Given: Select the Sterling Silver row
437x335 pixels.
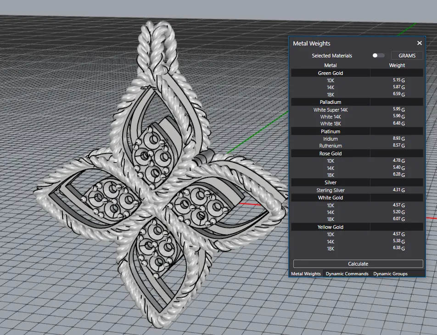Looking at the screenshot, I should (x=331, y=190).
